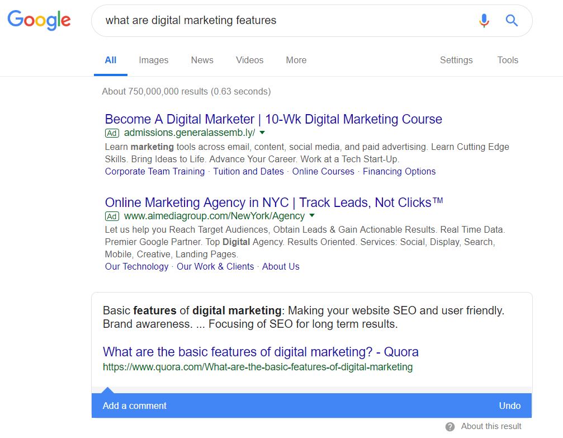Click the About this result link
This screenshot has height=438, width=563.
(491, 426)
